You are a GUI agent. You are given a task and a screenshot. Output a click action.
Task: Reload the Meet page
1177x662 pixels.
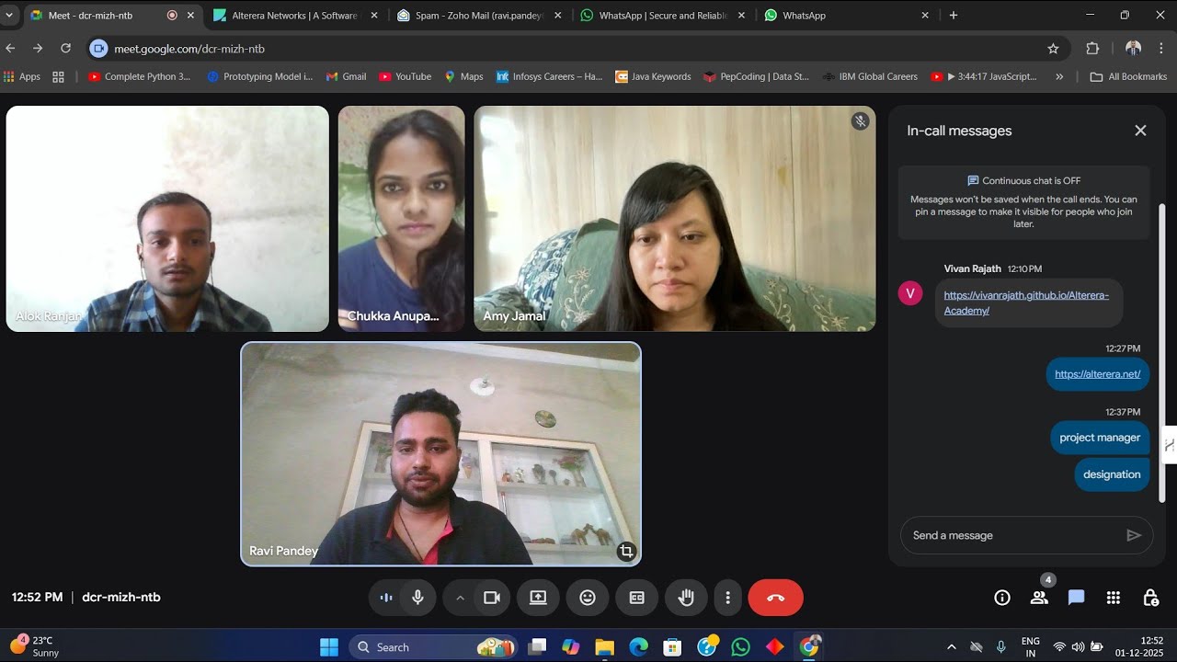coord(65,48)
